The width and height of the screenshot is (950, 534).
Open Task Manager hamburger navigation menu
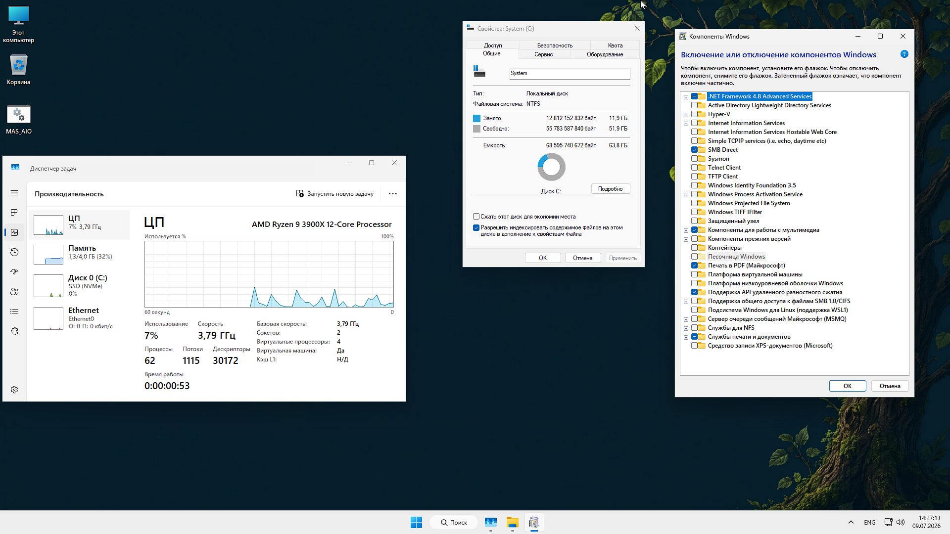pyautogui.click(x=14, y=193)
